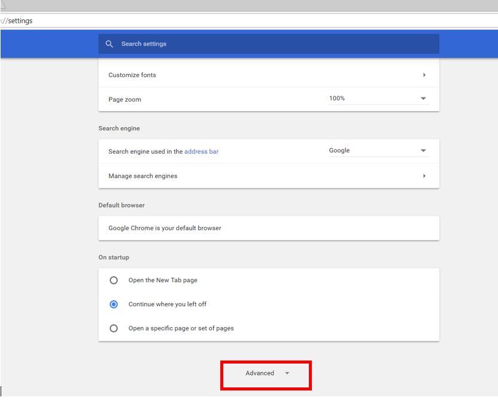Screen dimensions: 498x400
Task: Click the triangle arrow beside Google
Action: [x=423, y=151]
